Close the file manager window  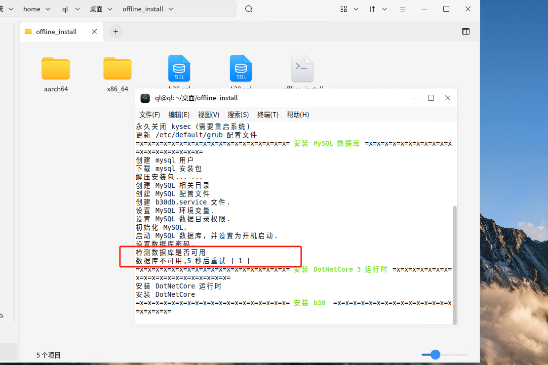[x=468, y=9]
